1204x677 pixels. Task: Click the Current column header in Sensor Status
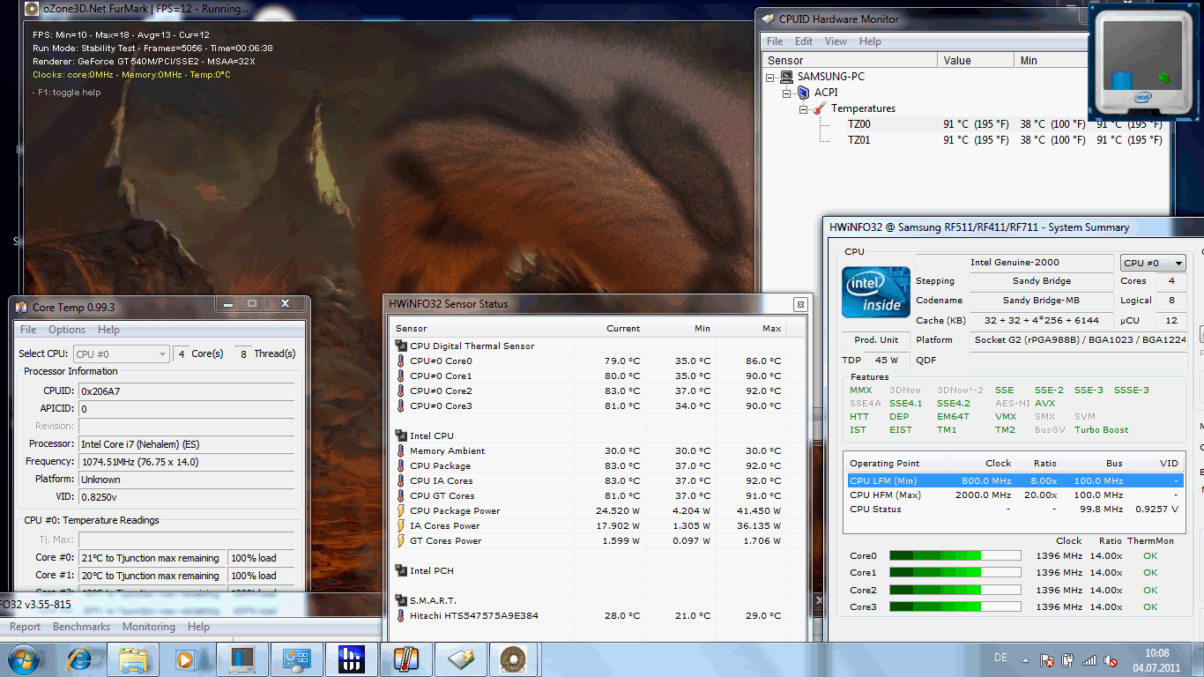(x=610, y=328)
